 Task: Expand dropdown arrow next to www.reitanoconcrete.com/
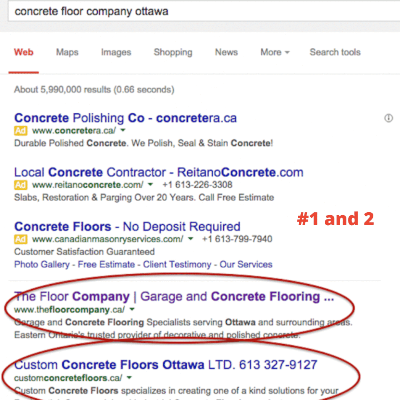click(x=150, y=185)
